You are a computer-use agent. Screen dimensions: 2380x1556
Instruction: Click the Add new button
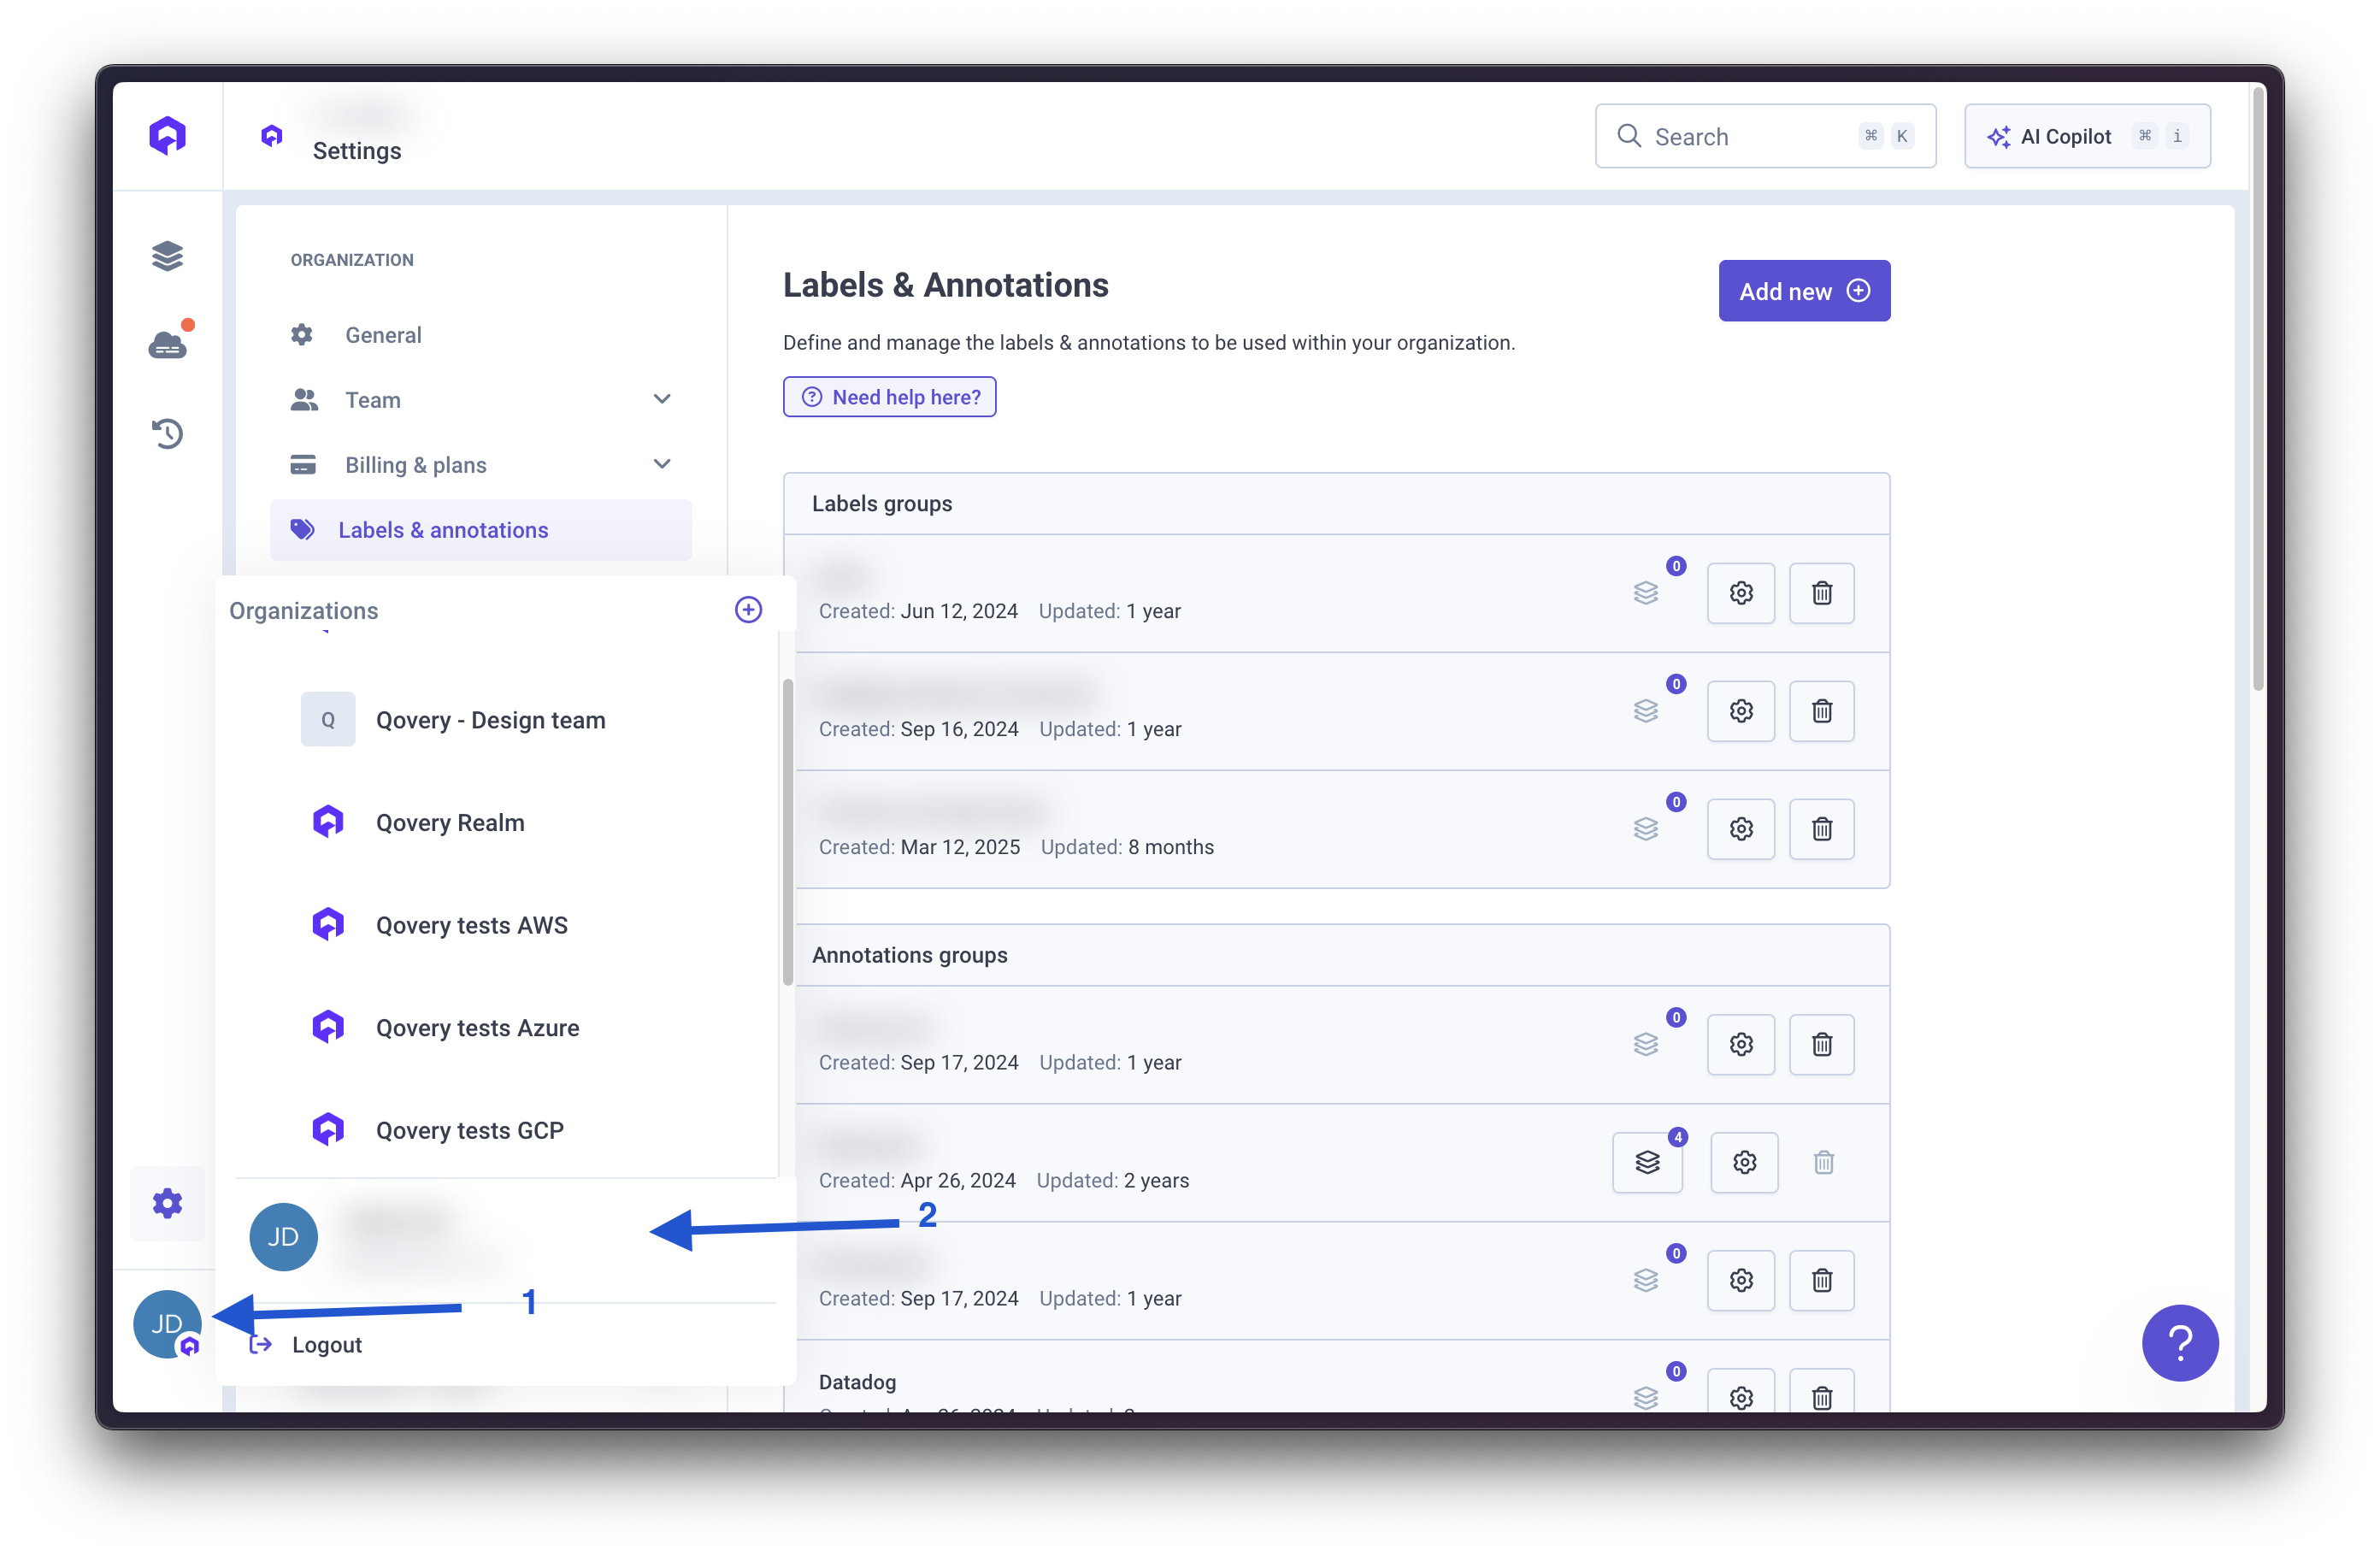pos(1803,290)
